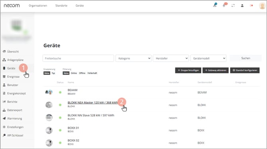Click the Ereignisse sidebar icon

point(4,77)
